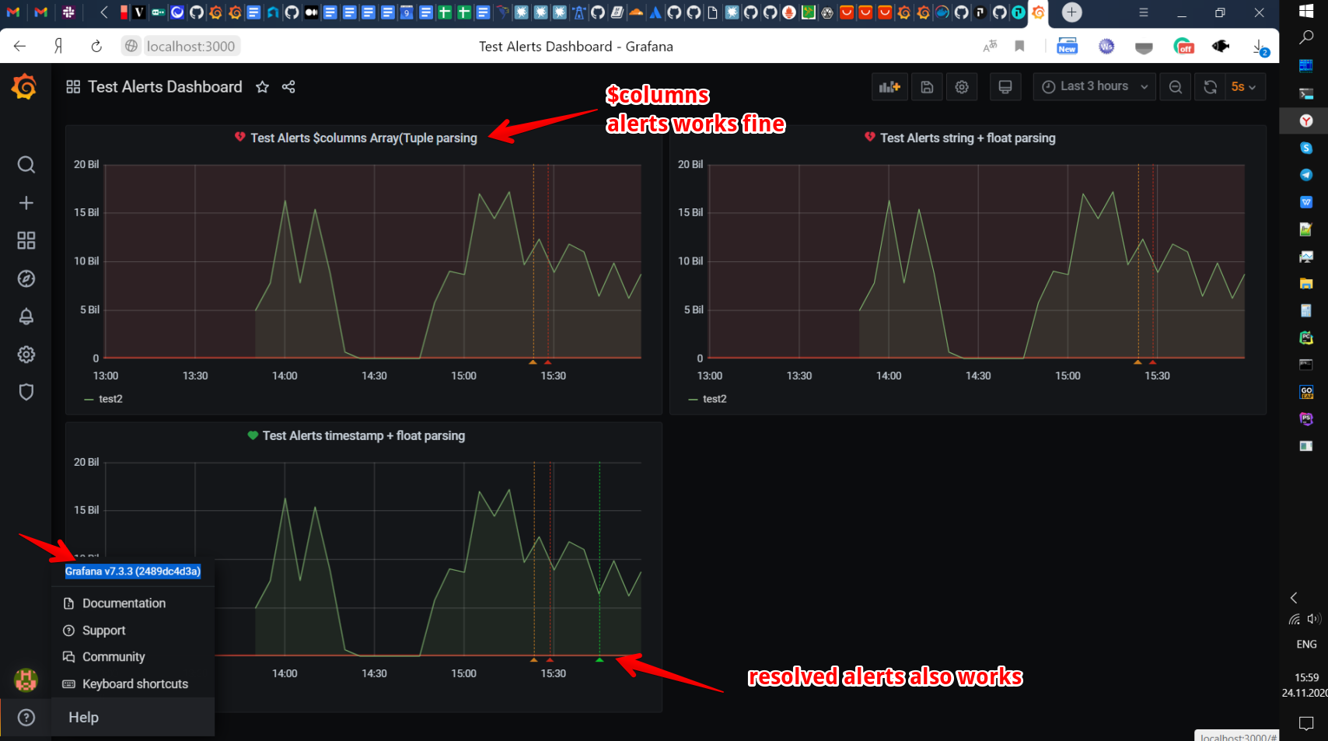The width and height of the screenshot is (1328, 741).
Task: Open the Grafana search panel
Action: (x=26, y=165)
